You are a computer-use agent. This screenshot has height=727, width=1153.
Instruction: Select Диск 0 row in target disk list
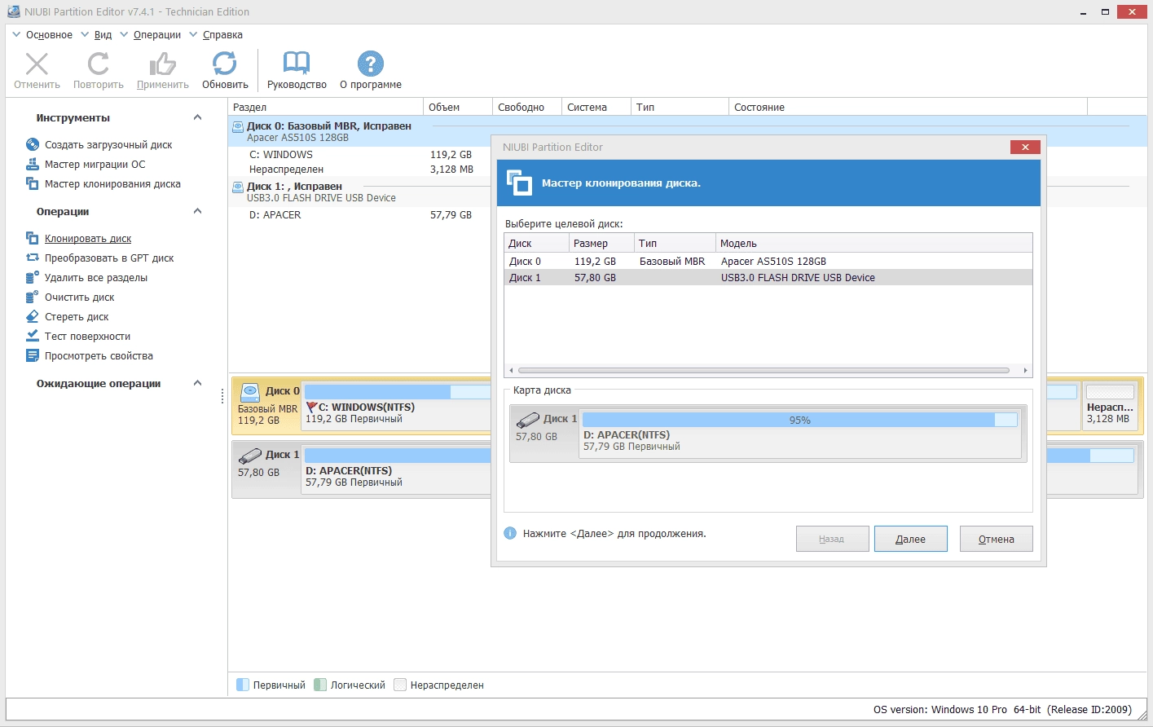click(768, 261)
